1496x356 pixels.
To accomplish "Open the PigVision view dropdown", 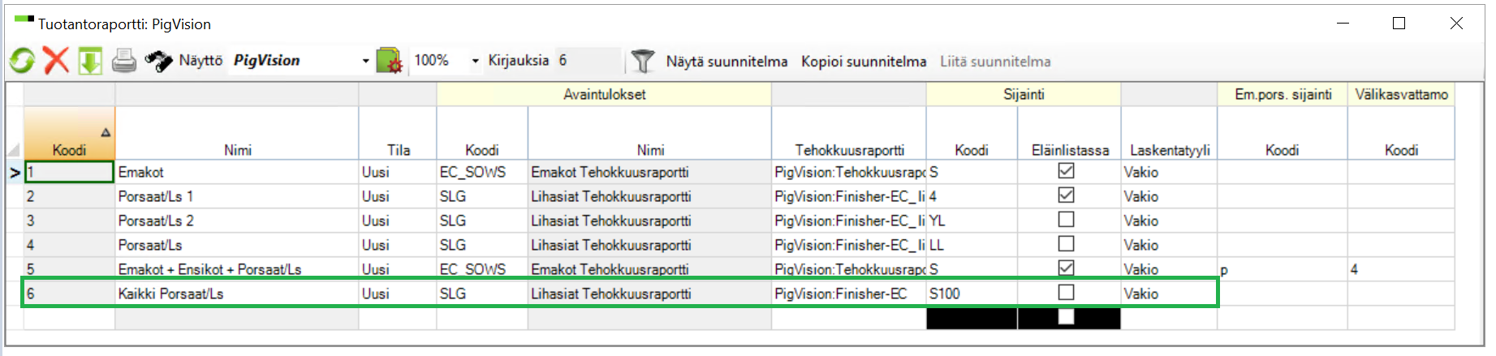I will 365,61.
